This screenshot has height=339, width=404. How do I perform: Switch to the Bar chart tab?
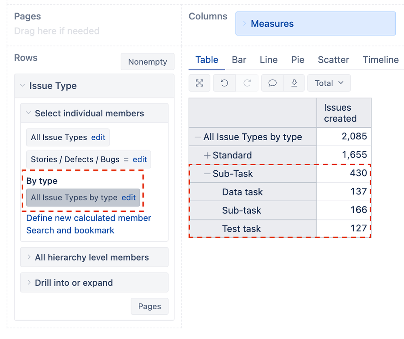point(239,60)
